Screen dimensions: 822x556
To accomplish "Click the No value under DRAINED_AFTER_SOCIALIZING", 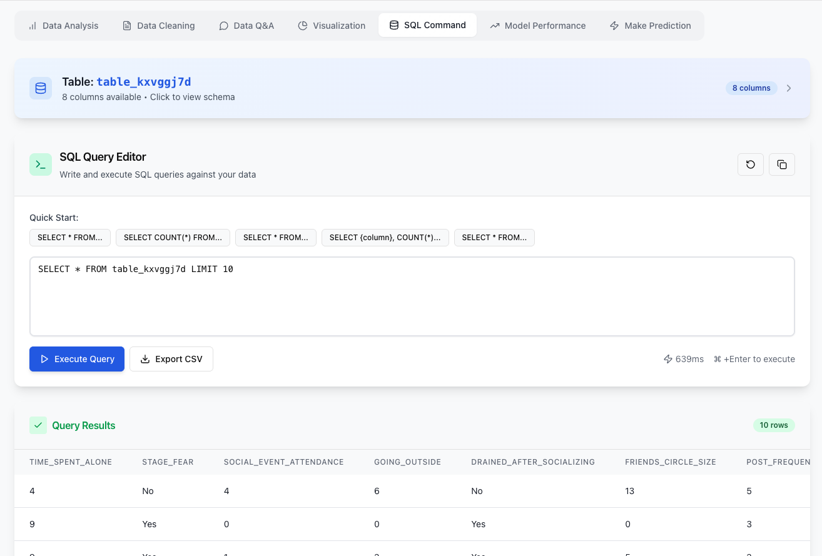I will tap(477, 491).
